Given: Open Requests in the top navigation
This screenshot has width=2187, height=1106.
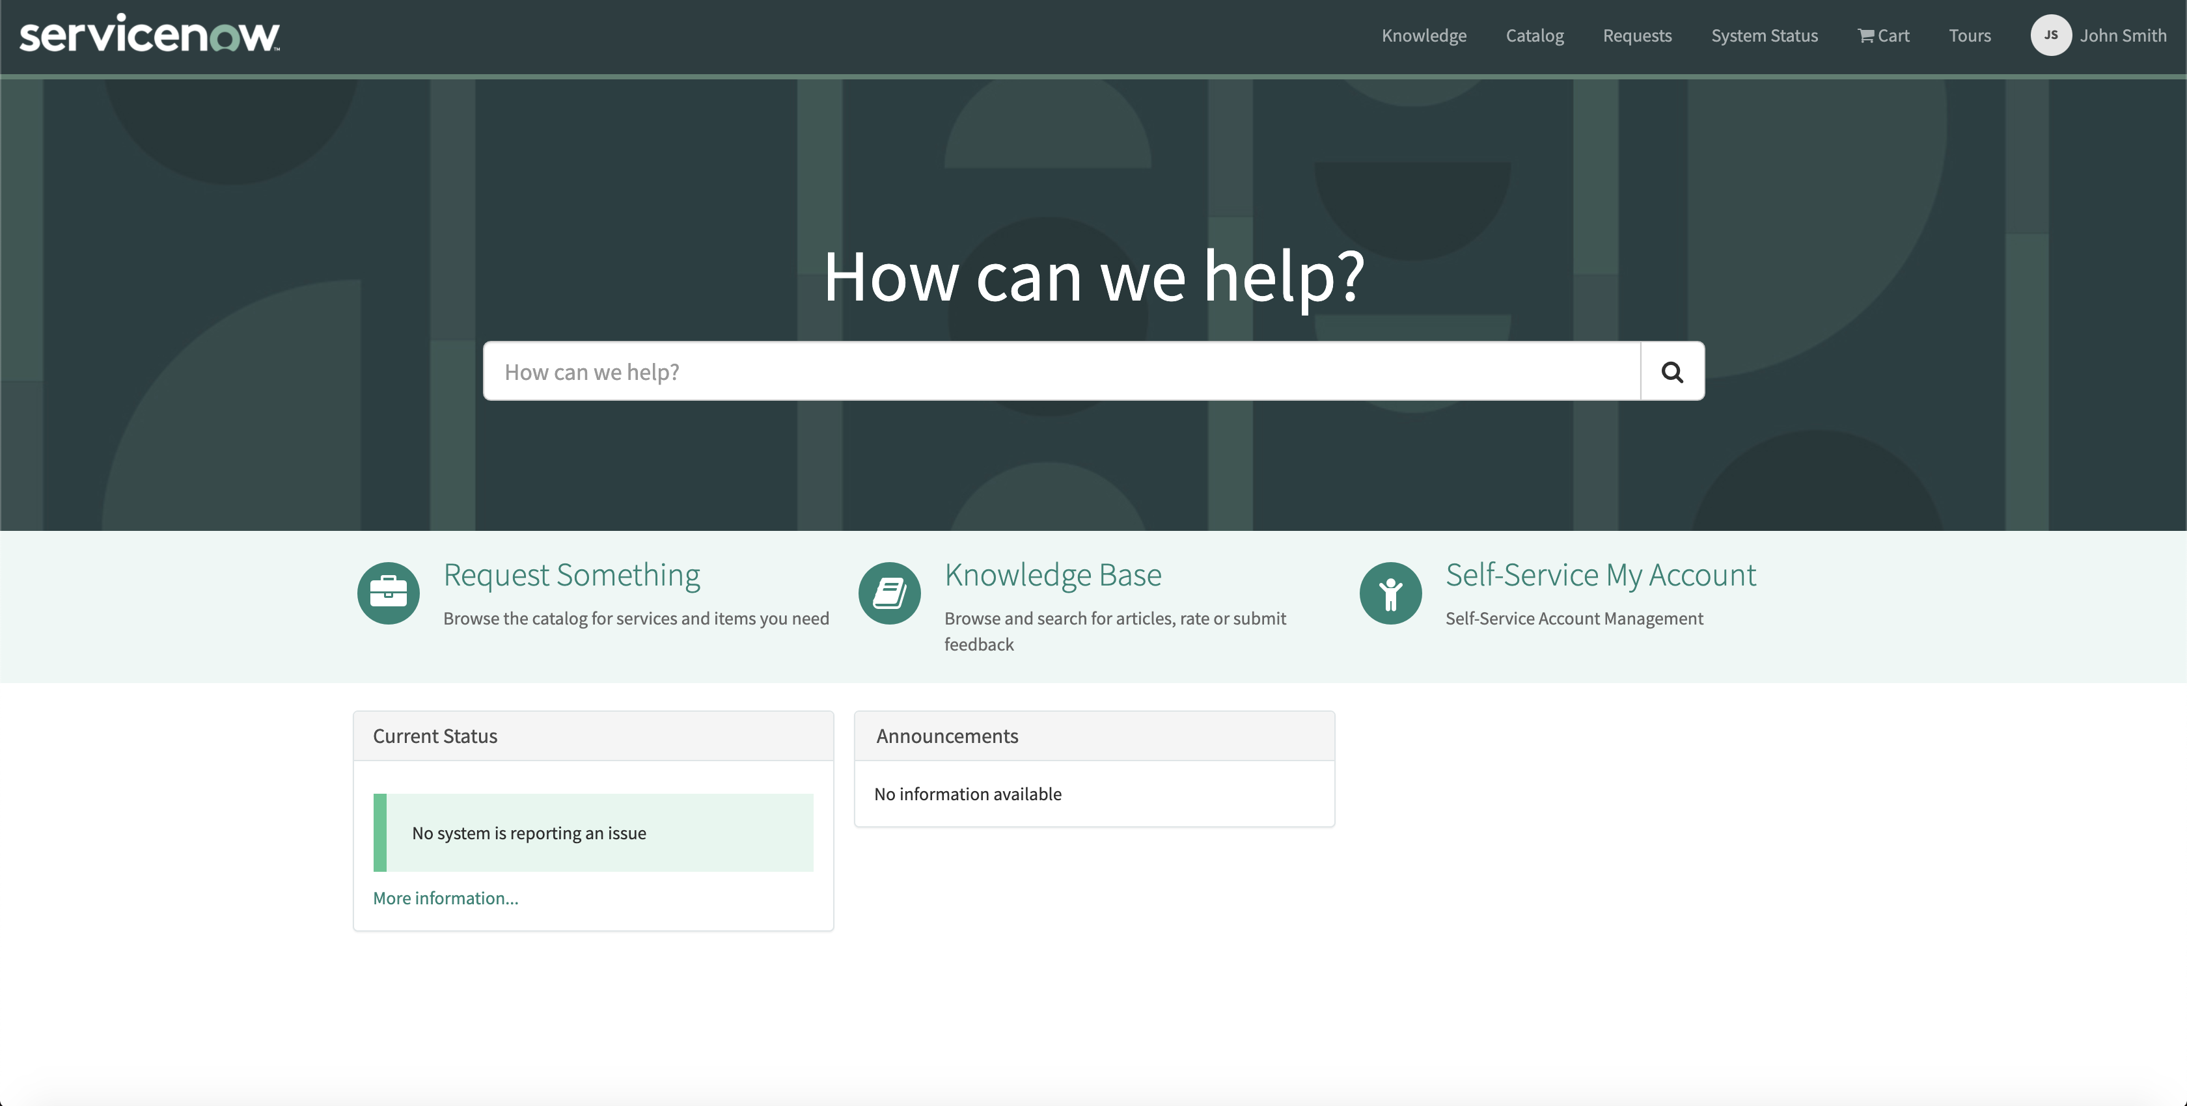Looking at the screenshot, I should point(1637,36).
